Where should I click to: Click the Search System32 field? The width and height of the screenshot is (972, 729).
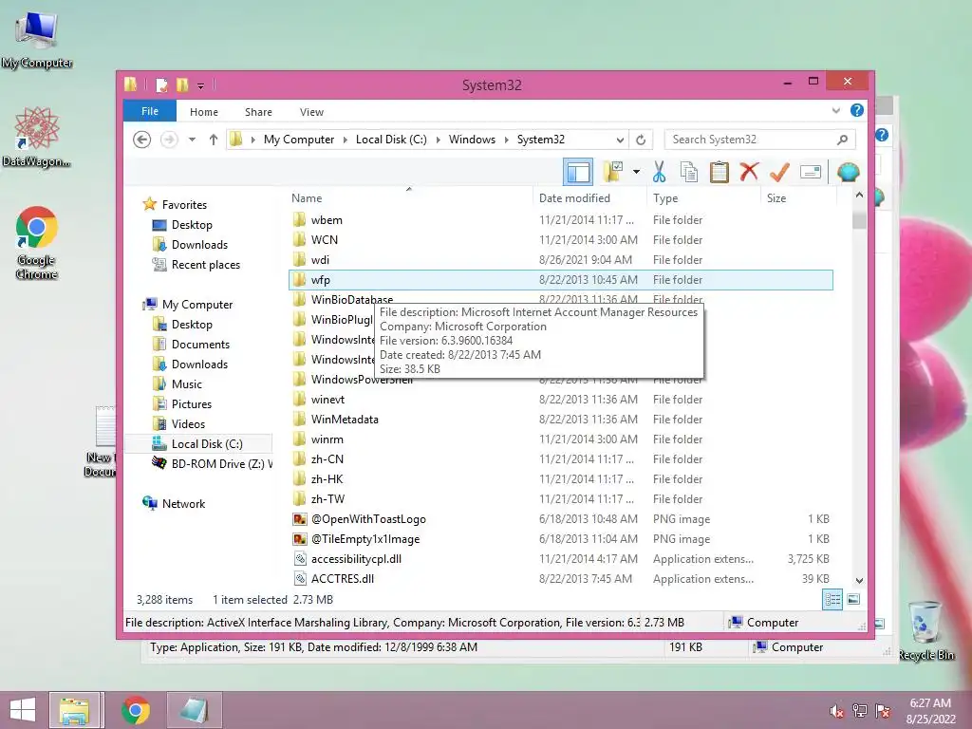759,140
